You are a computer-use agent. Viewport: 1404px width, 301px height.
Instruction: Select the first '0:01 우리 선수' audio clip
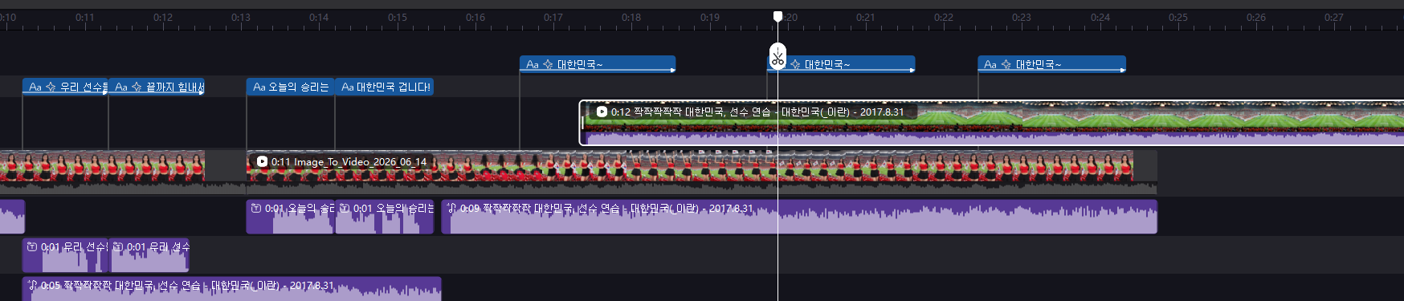tap(65, 255)
